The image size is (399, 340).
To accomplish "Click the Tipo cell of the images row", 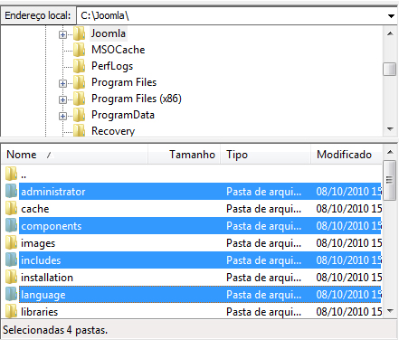I will pos(264,243).
